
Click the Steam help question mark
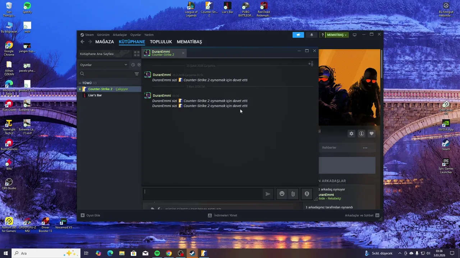[x=323, y=35]
